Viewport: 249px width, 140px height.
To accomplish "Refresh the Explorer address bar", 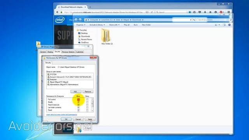I will (x=194, y=20).
